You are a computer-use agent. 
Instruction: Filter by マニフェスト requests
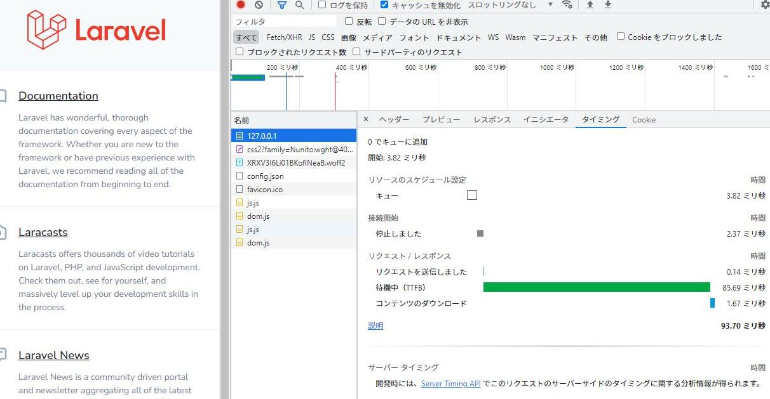coord(555,37)
